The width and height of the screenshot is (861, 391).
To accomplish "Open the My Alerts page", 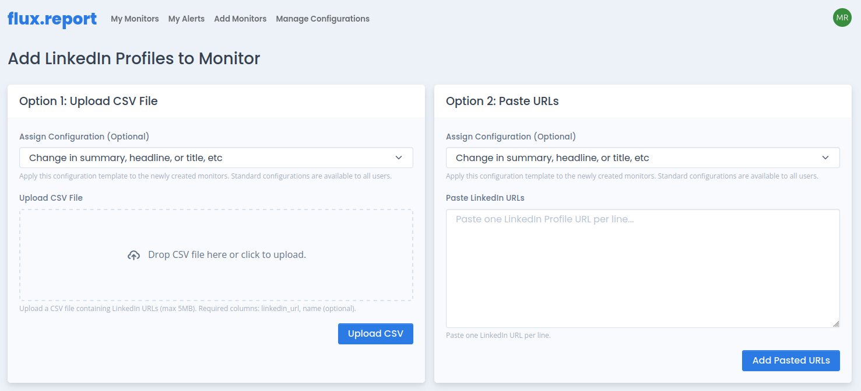I will [x=186, y=19].
